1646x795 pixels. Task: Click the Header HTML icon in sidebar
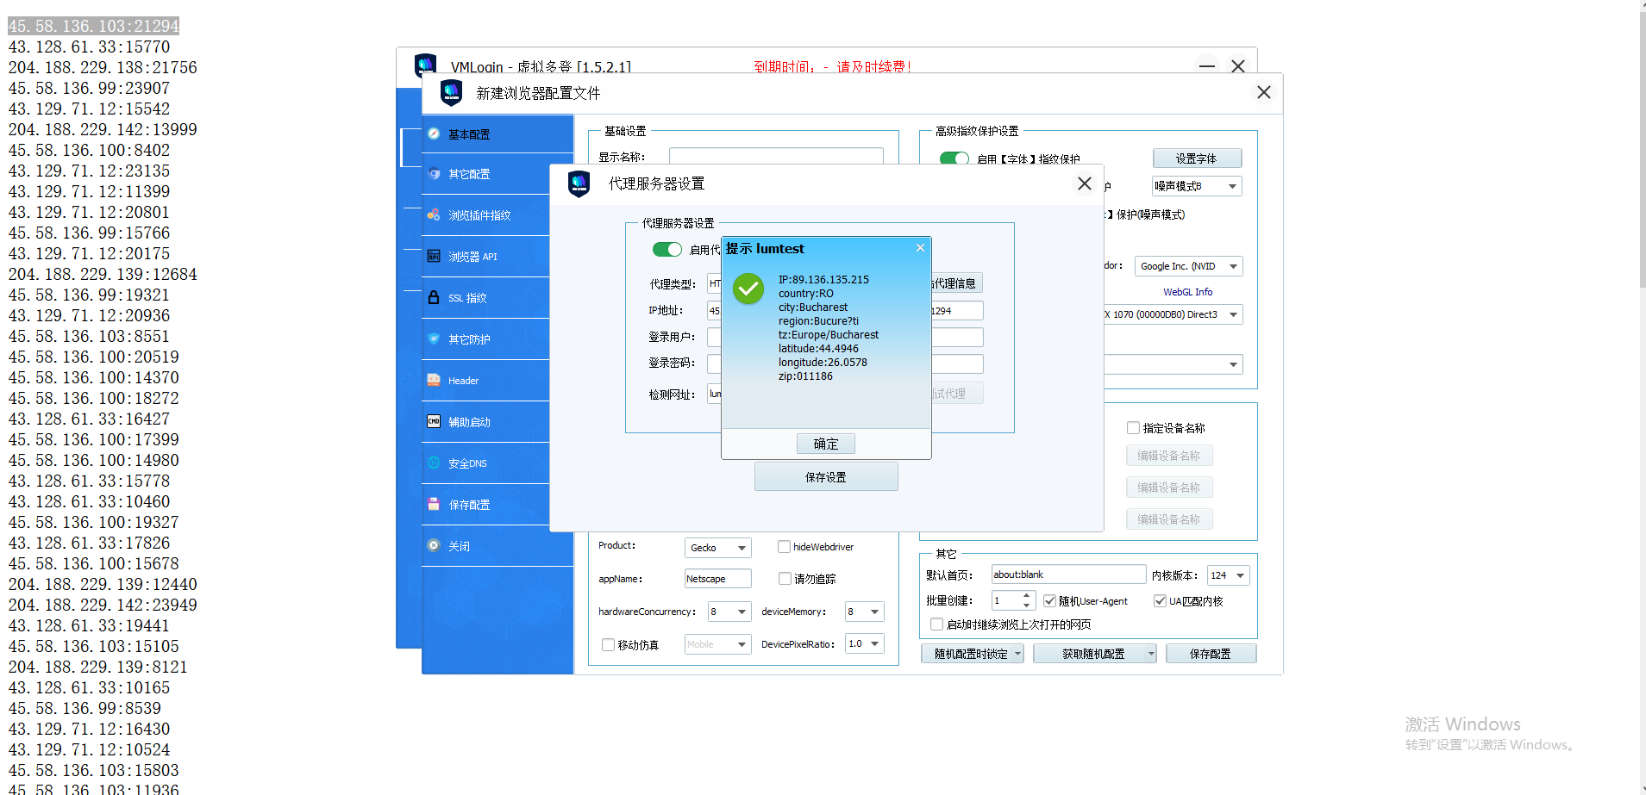434,380
